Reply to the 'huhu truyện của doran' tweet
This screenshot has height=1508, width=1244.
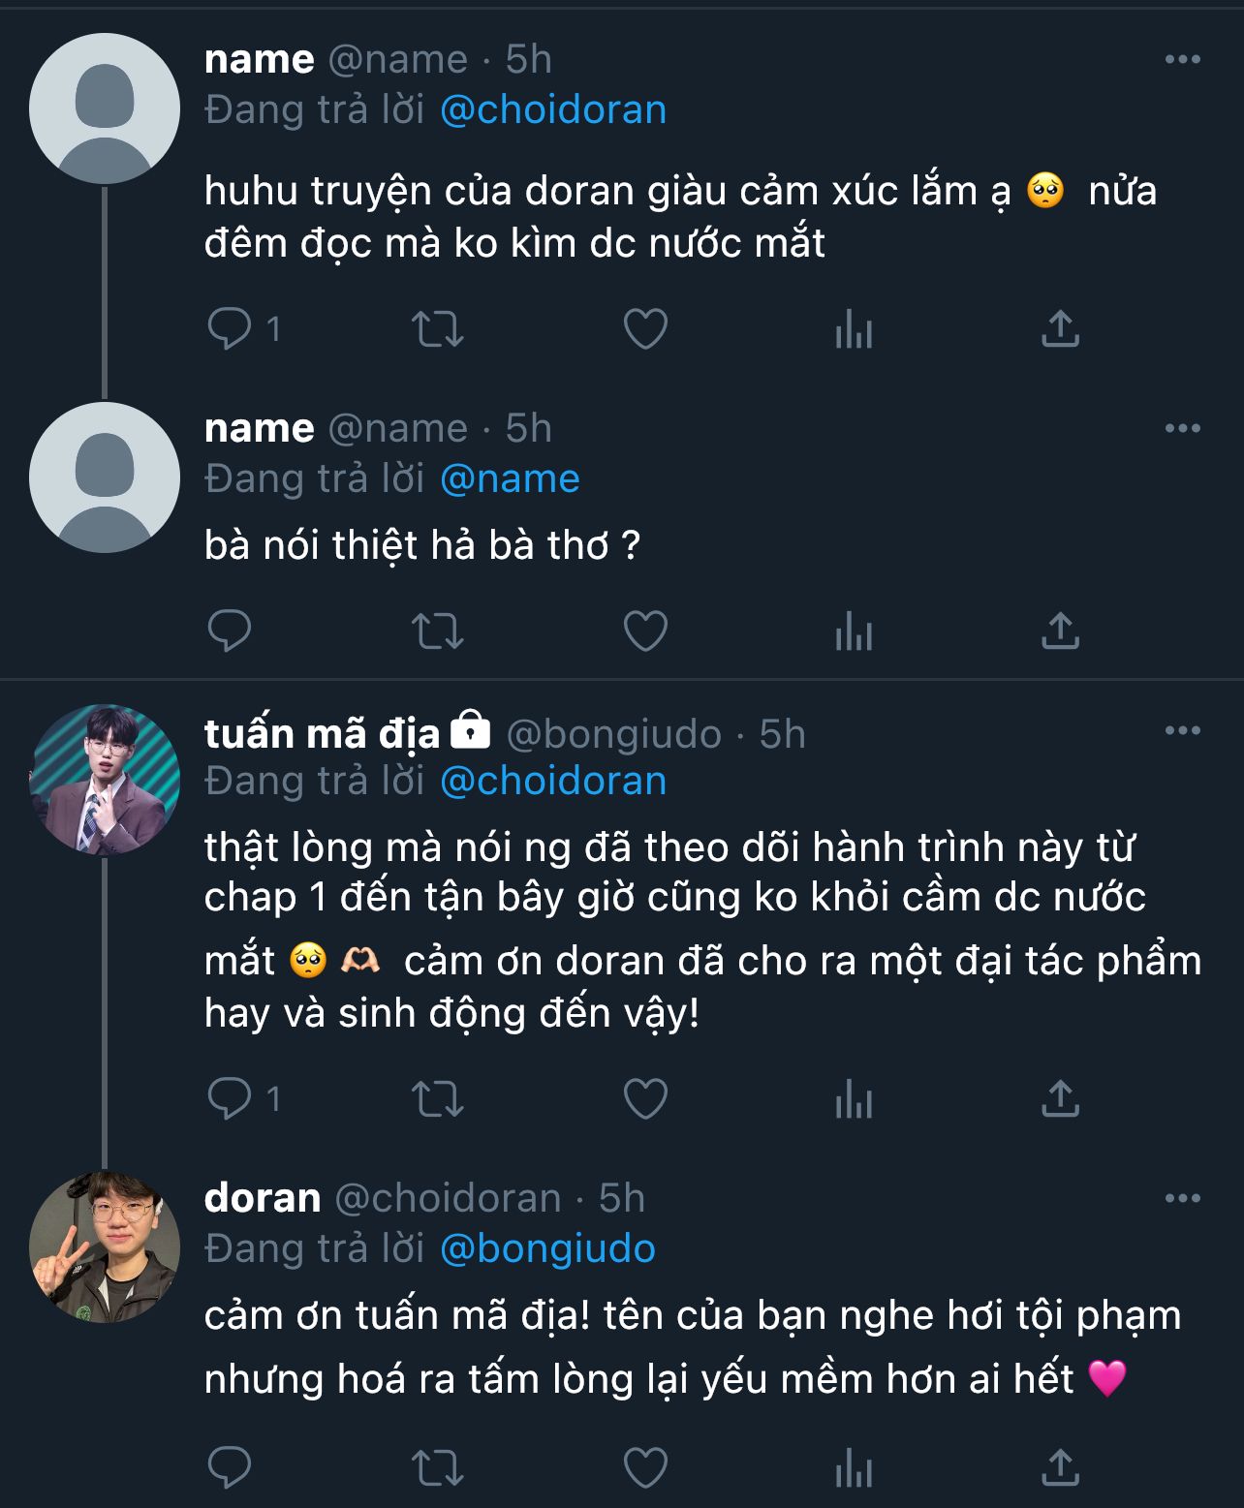pyautogui.click(x=230, y=329)
